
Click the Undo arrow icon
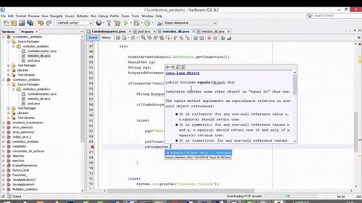(41, 23)
